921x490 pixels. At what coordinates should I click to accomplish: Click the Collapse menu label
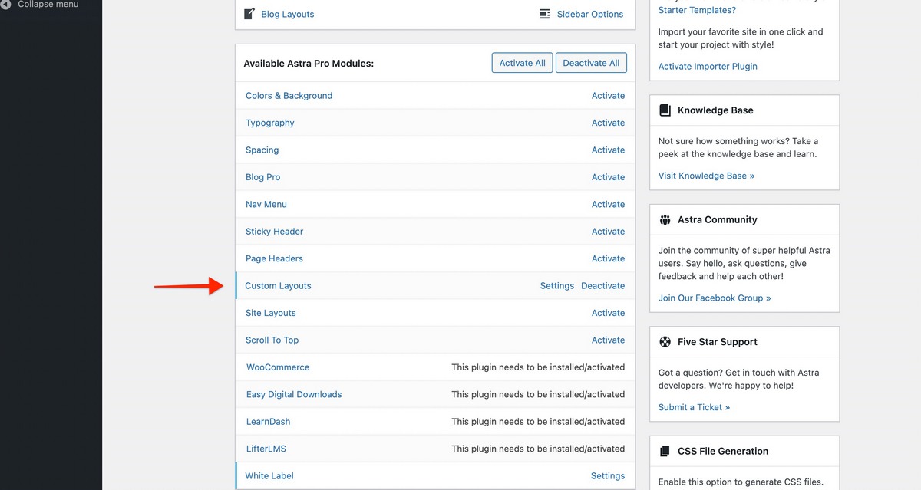click(48, 5)
